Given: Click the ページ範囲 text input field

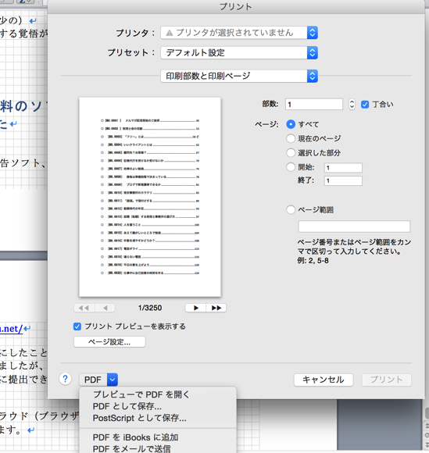Looking at the screenshot, I should tap(354, 226).
